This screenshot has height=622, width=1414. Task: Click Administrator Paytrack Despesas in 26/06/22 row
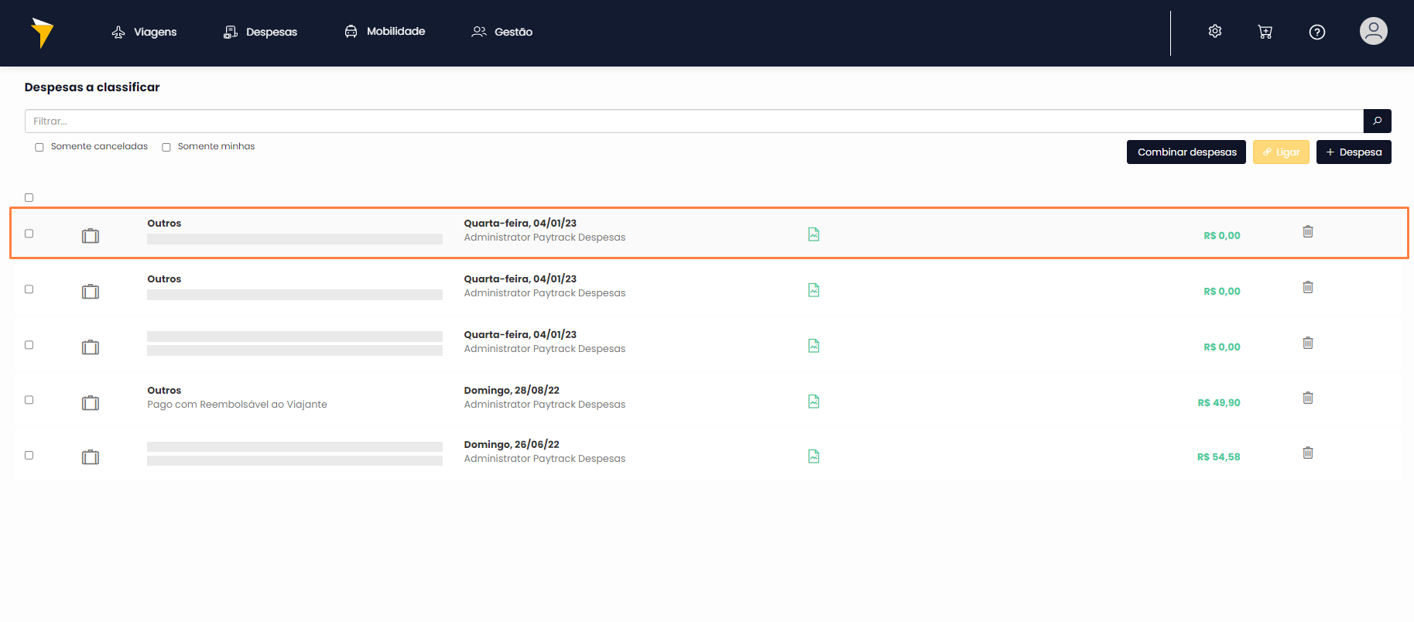tap(545, 459)
